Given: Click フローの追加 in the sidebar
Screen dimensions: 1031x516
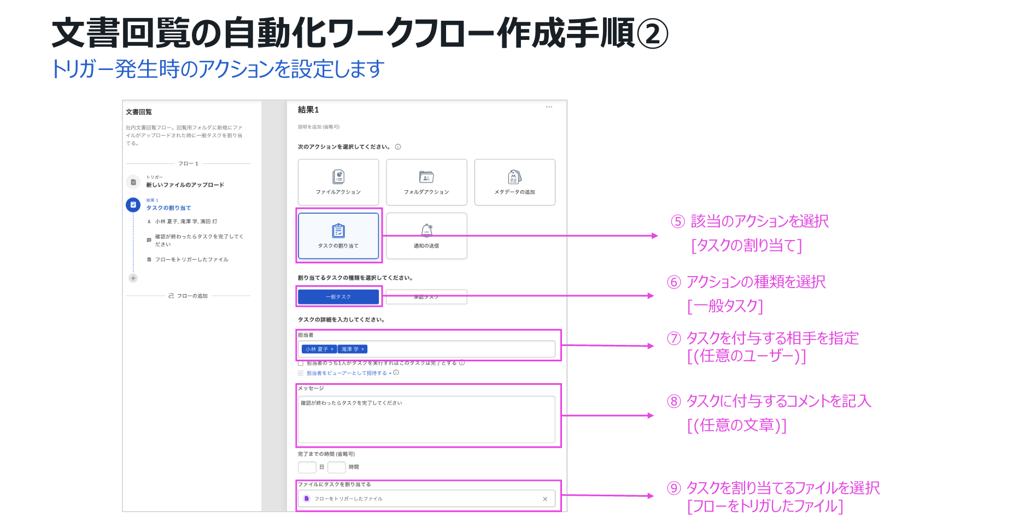Looking at the screenshot, I should coord(188,296).
